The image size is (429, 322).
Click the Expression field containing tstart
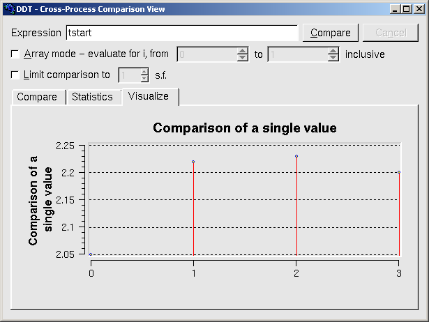coord(181,33)
